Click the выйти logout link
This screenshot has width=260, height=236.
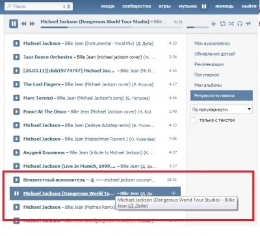(x=249, y=6)
